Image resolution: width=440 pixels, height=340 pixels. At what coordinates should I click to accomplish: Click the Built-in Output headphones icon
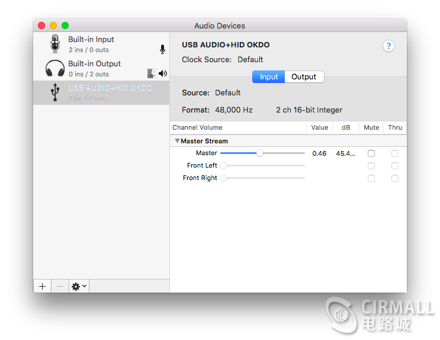pos(55,69)
